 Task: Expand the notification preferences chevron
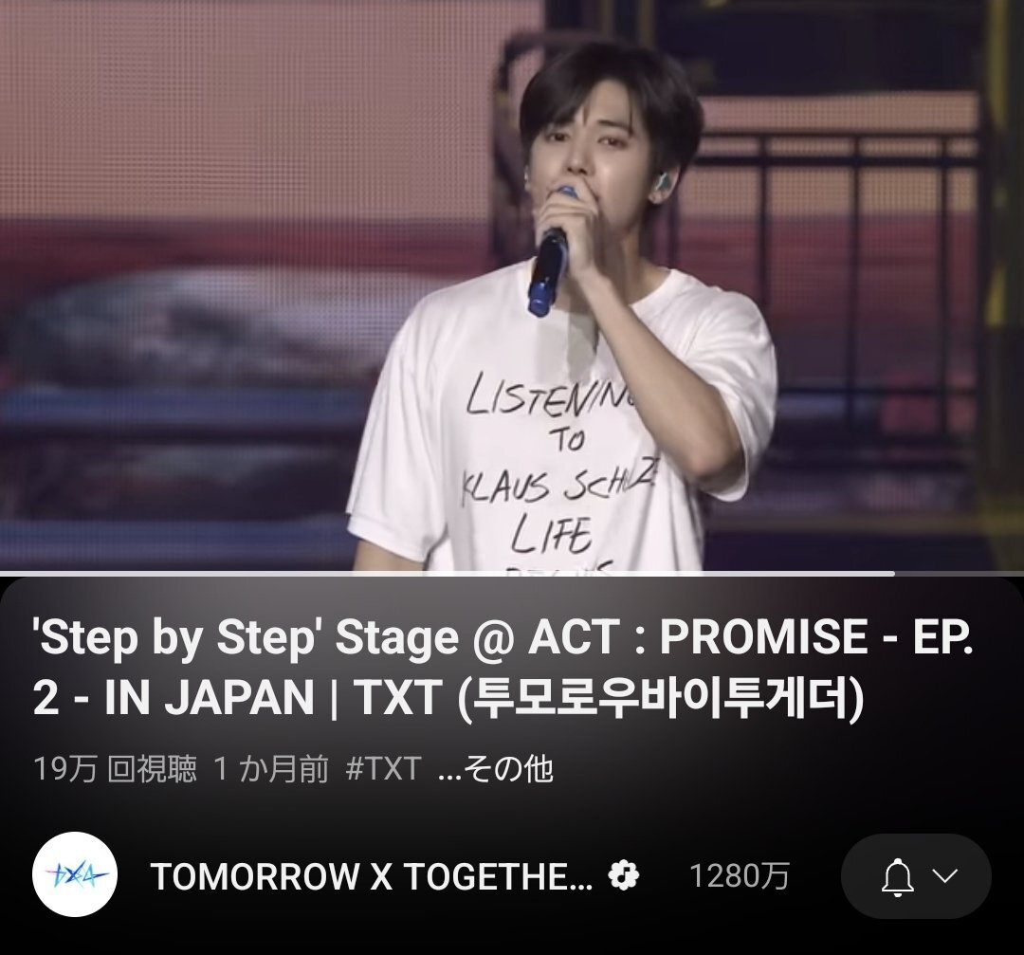click(945, 875)
